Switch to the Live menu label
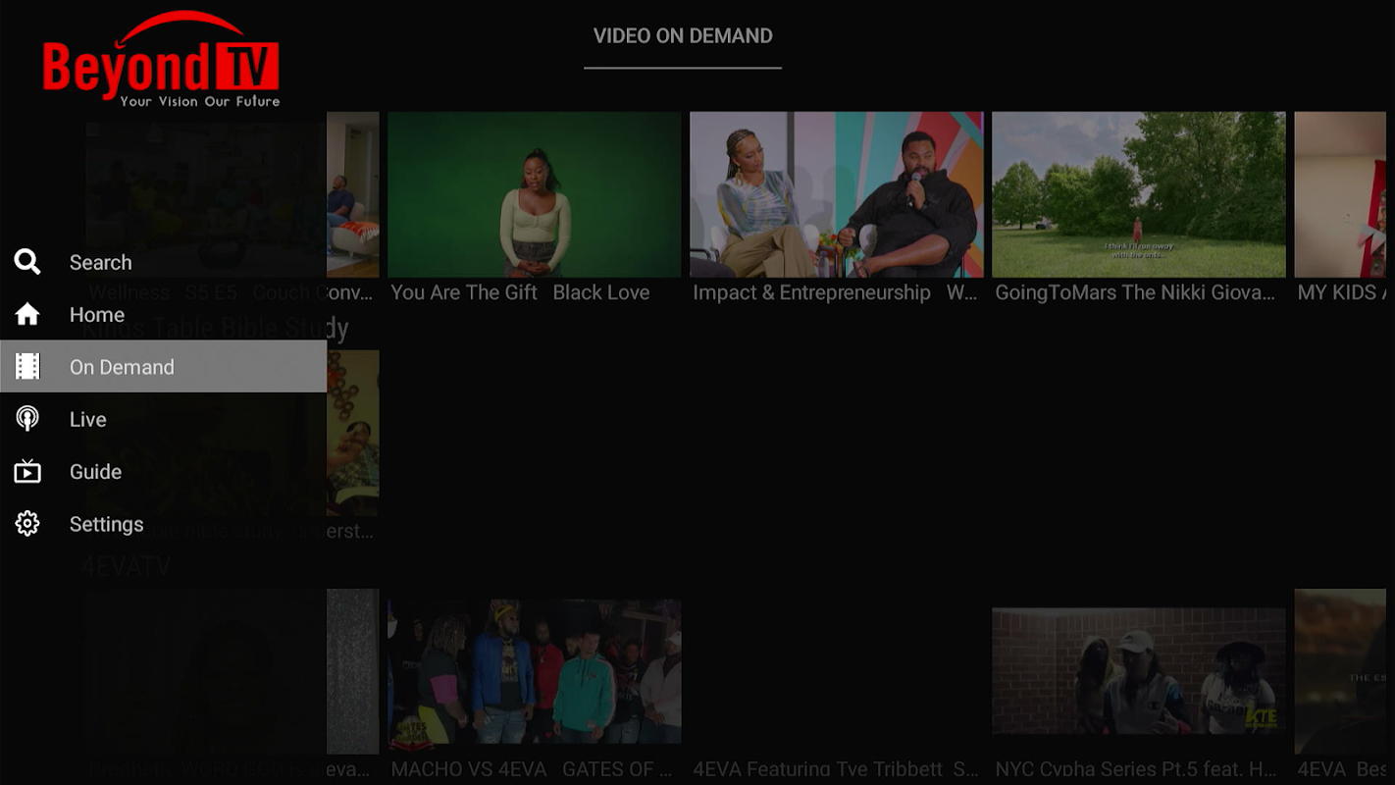1395x785 pixels. (87, 419)
